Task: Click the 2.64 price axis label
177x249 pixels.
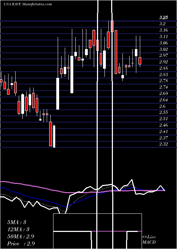Action: [164, 100]
